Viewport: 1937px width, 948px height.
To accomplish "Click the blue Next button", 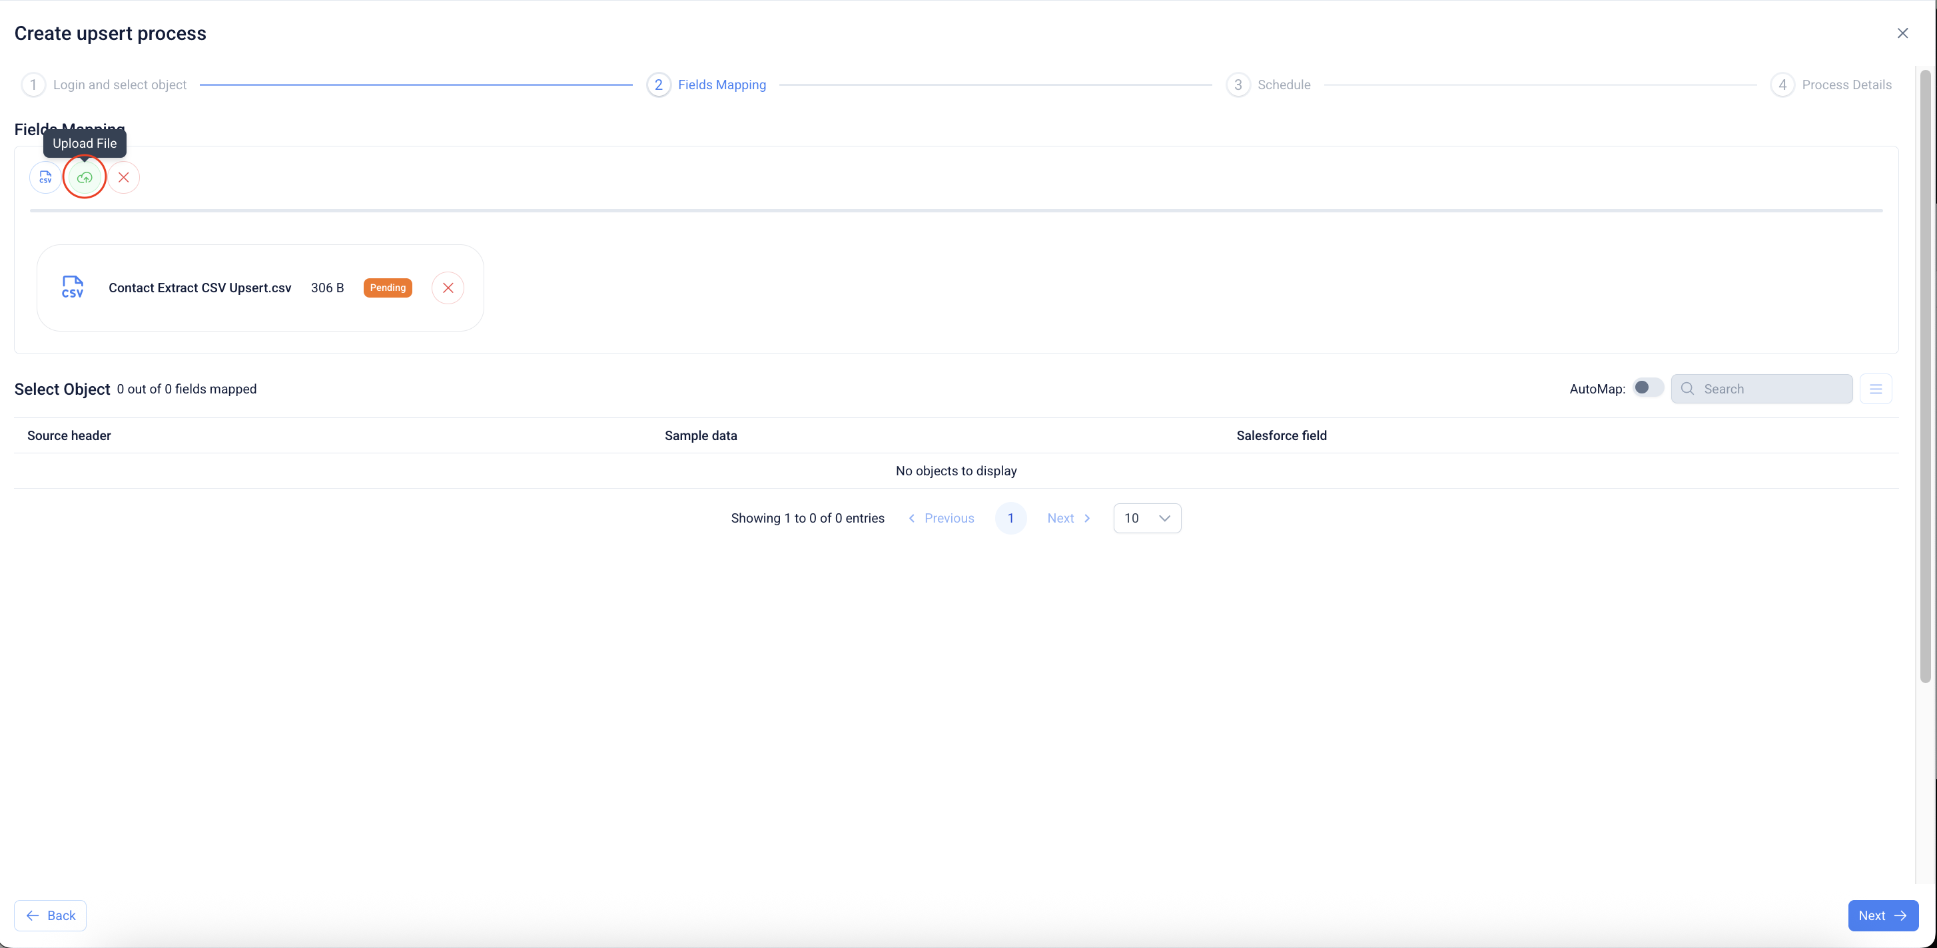I will pyautogui.click(x=1882, y=915).
